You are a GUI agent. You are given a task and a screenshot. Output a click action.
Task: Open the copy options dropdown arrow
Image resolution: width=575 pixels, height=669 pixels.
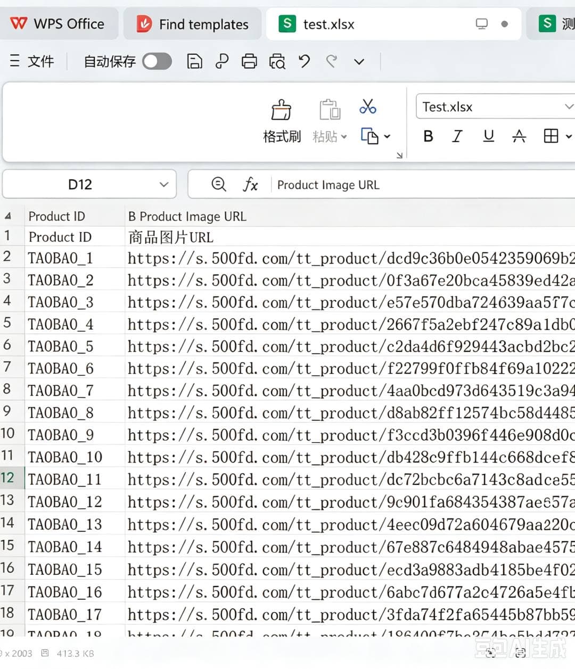point(387,137)
